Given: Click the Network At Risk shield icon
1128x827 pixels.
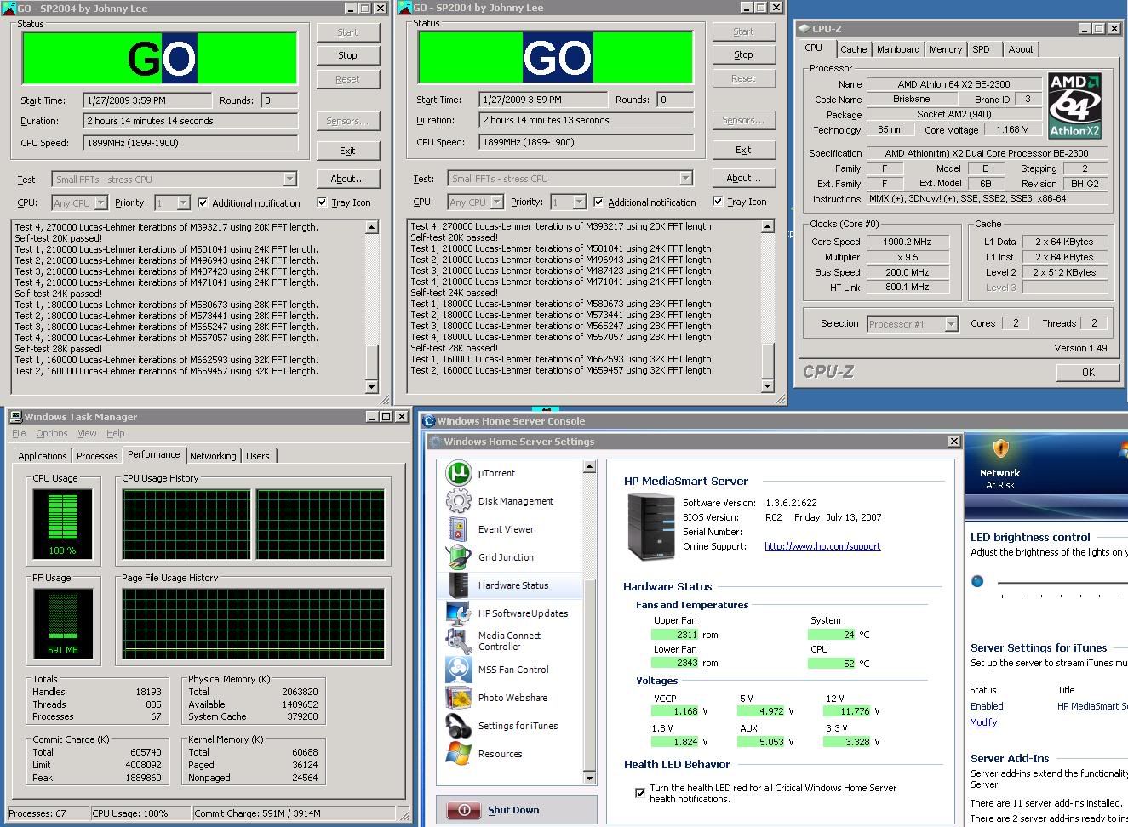Looking at the screenshot, I should [1000, 449].
